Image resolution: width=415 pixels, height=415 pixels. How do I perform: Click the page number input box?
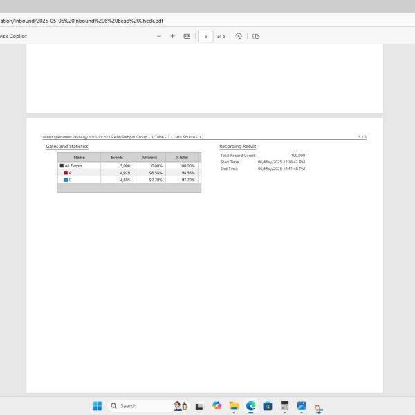tap(205, 36)
